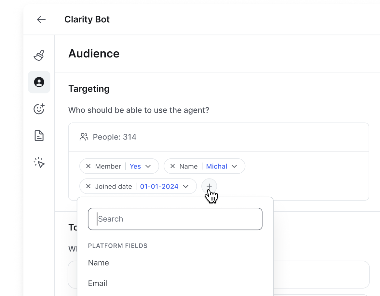Screen dimensions: 380x296
Task: Select the Audience person icon in the sidebar
Action: [x=39, y=82]
